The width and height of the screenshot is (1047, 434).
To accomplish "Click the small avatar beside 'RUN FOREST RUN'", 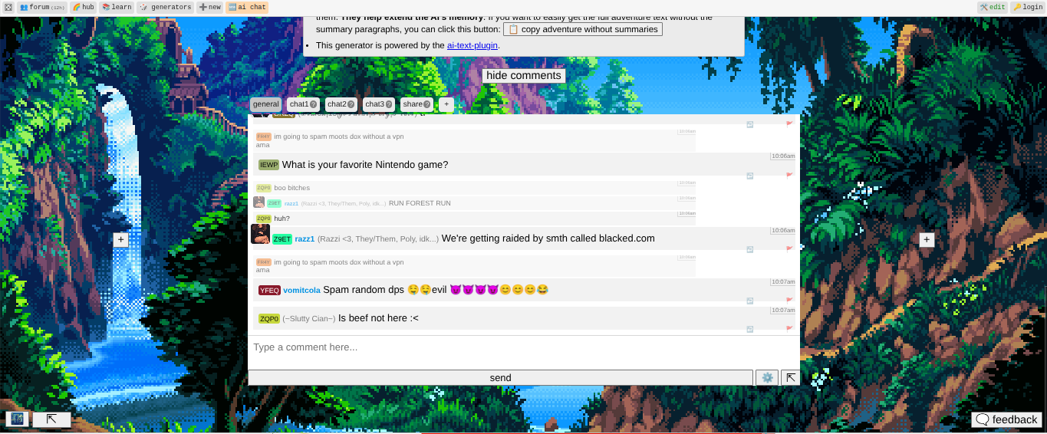I will click(x=259, y=202).
